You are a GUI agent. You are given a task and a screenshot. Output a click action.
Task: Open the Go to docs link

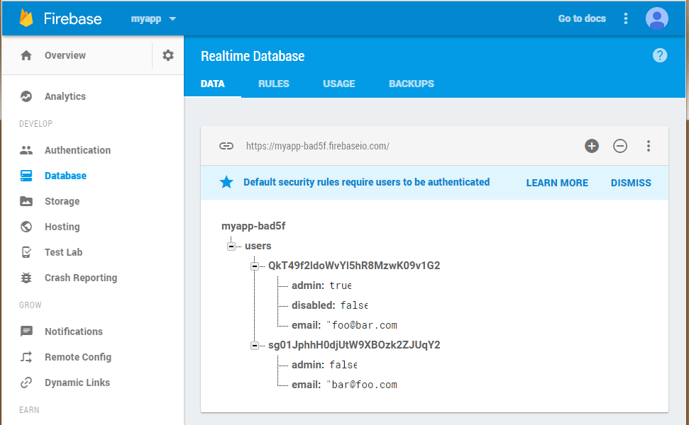[582, 18]
